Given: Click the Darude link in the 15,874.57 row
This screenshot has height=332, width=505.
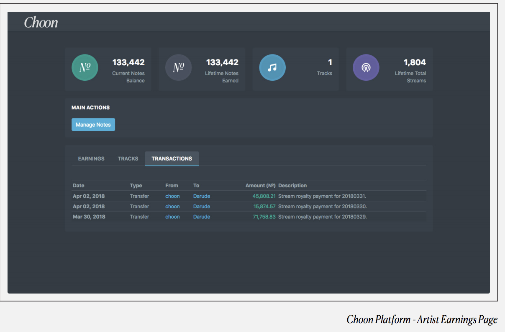Looking at the screenshot, I should [x=202, y=207].
